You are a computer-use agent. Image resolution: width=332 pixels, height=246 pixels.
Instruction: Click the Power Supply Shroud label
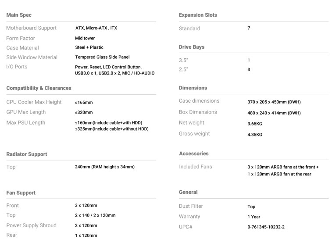click(31, 225)
